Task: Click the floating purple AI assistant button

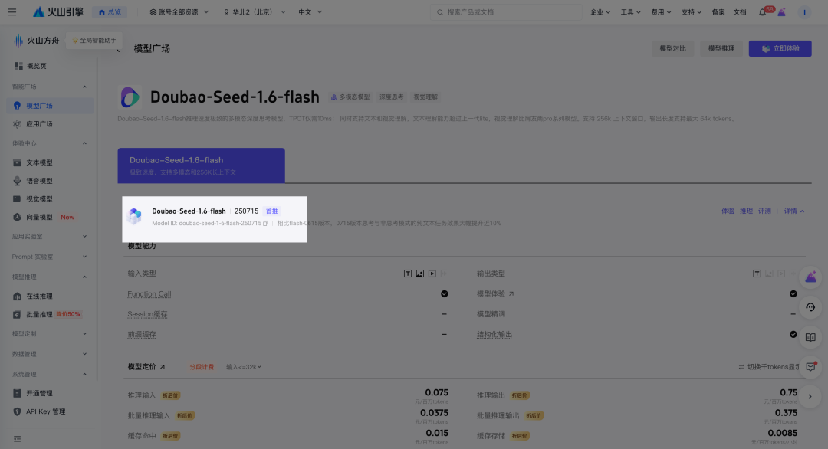Action: point(810,277)
